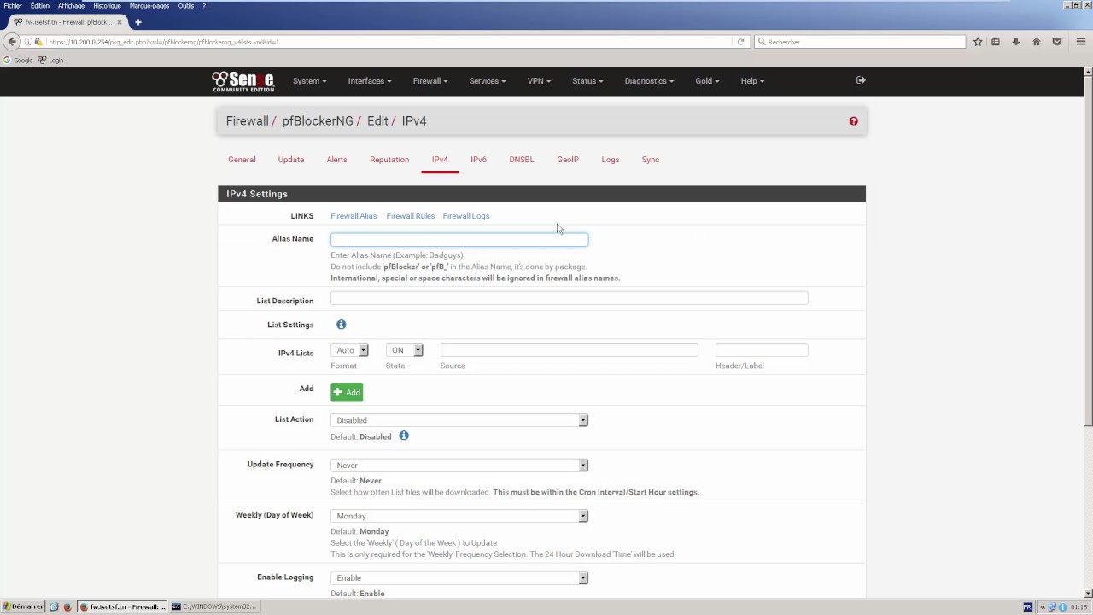Open the Firewall navbar menu
The image size is (1093, 615).
430,81
